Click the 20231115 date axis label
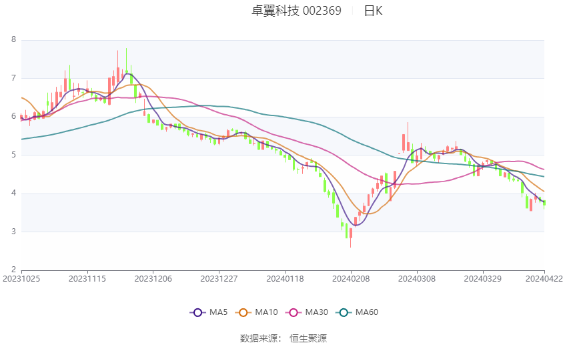 coord(87,279)
